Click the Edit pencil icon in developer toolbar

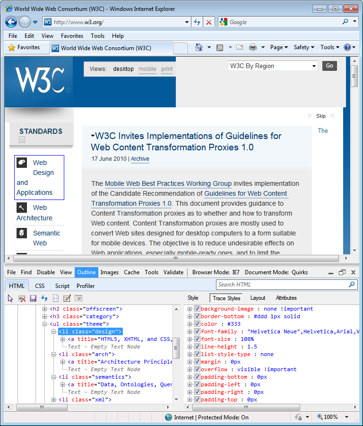coord(67,298)
